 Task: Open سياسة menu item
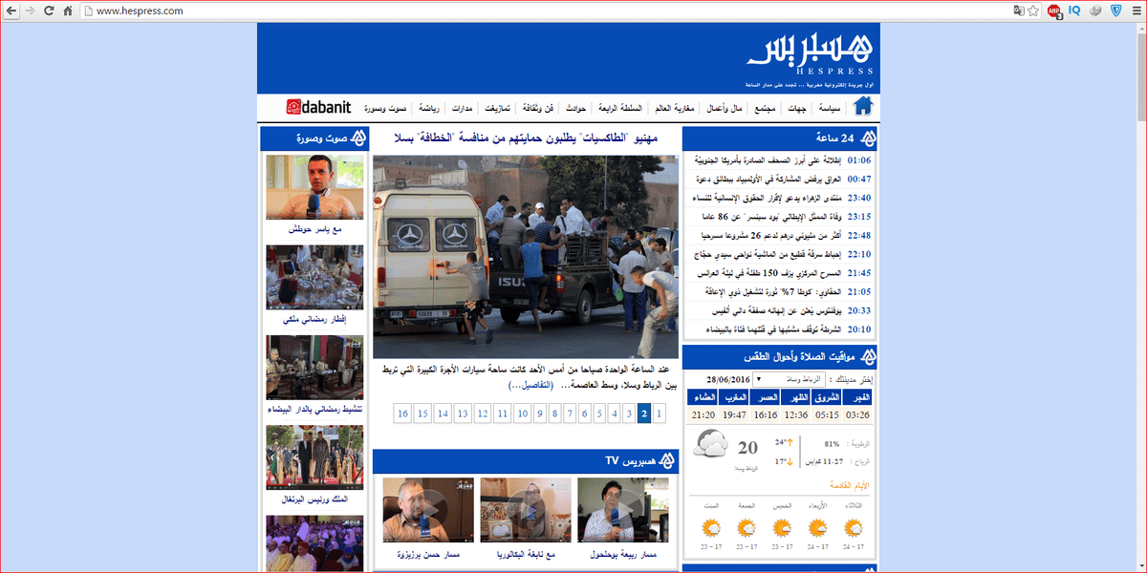pyautogui.click(x=829, y=108)
